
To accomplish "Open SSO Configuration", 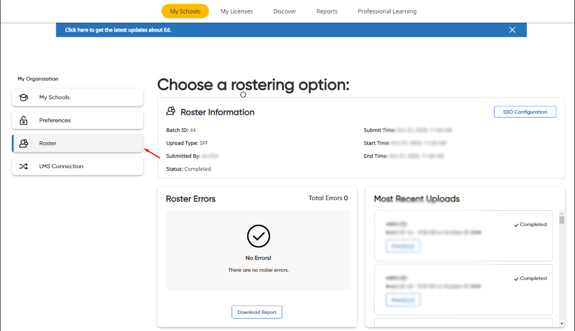I will (524, 112).
